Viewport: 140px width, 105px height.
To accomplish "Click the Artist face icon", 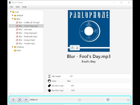I will point(49,81).
